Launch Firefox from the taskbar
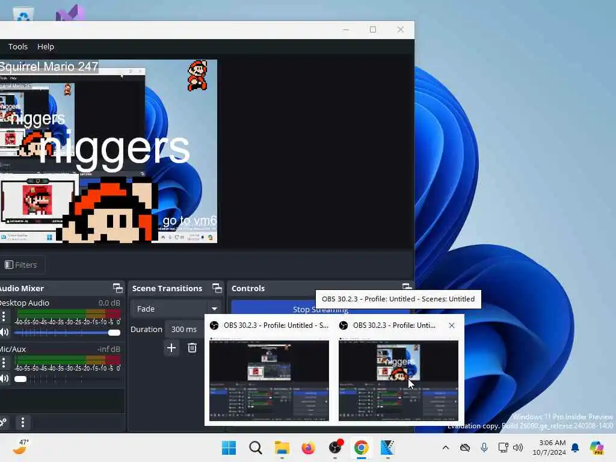This screenshot has width=616, height=462. (x=309, y=448)
